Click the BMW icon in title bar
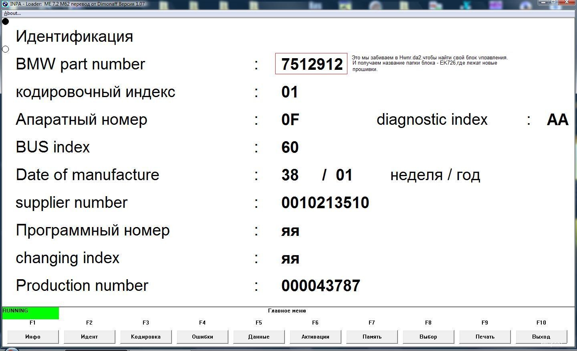 [5, 4]
